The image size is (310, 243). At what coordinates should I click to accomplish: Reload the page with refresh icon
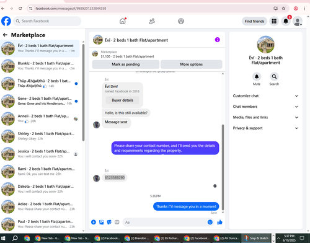tap(20, 9)
